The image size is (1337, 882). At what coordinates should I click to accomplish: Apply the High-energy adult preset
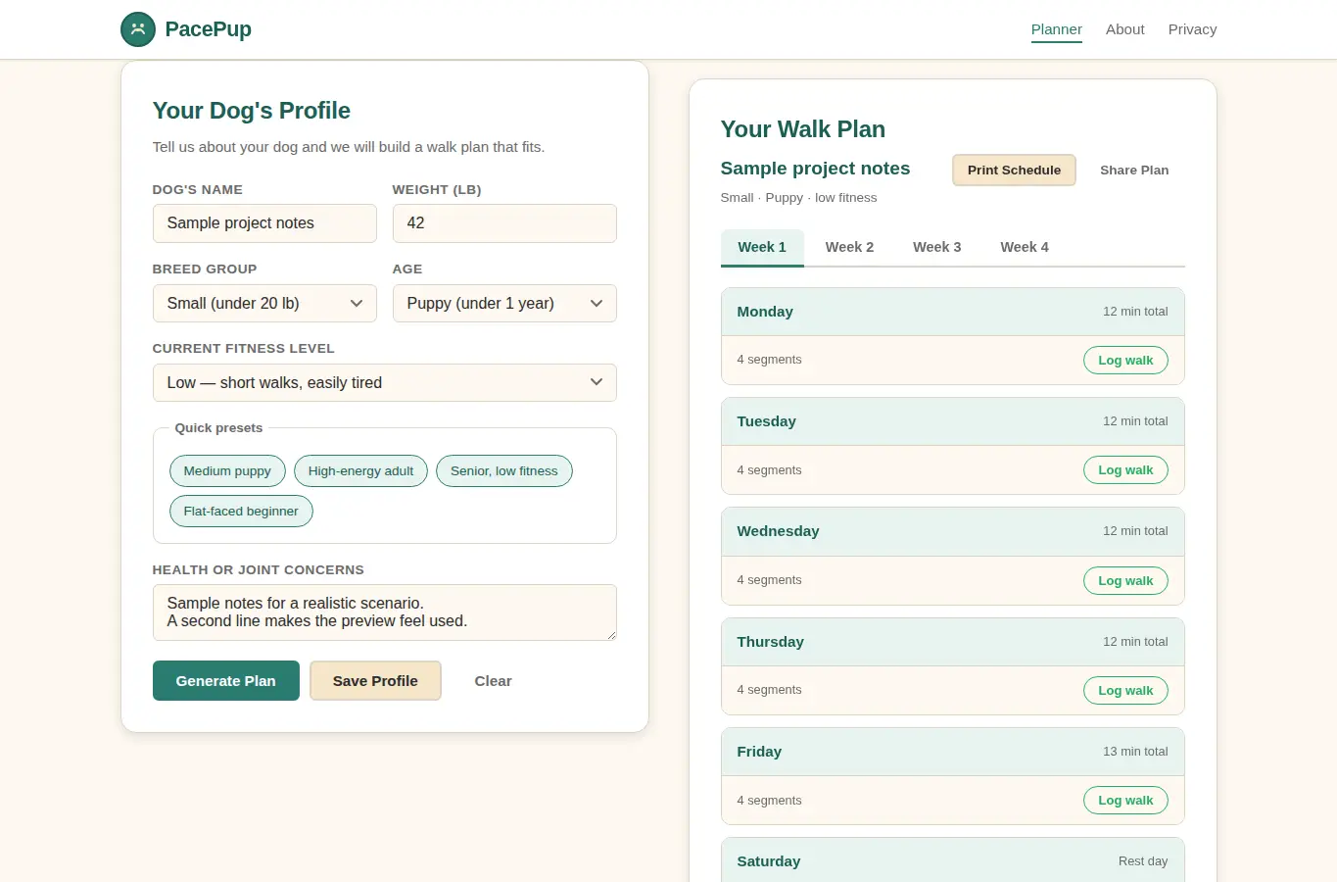click(x=360, y=471)
